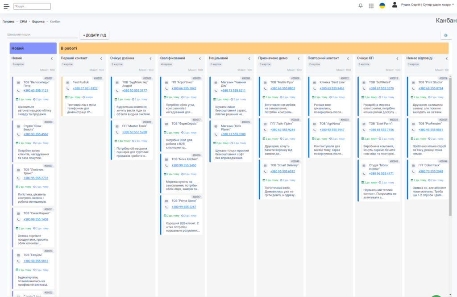Open the hamburger navigation menu
The width and height of the screenshot is (457, 297).
tap(6, 6)
